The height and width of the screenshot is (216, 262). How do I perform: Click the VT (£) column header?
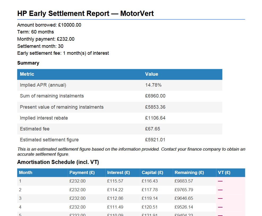coord(224,172)
